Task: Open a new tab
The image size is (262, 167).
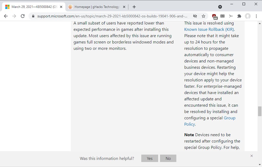Action: click(134, 7)
